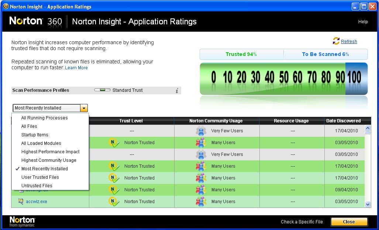This screenshot has width=379, height=230.
Task: Click the Many Users icon in 09/04/2010 row
Action: point(201,190)
